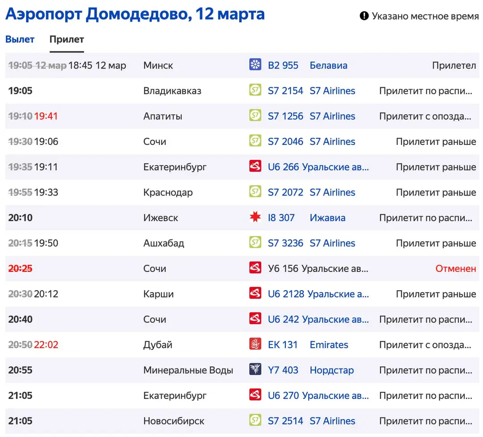
Task: Open flight S7 2154 link
Action: [285, 91]
